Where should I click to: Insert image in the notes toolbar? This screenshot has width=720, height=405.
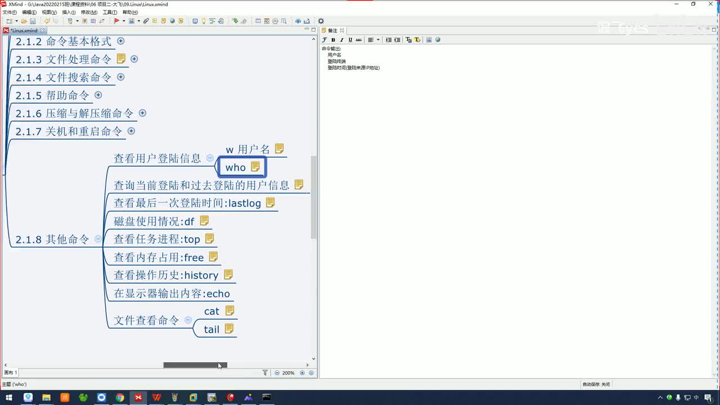pos(429,40)
